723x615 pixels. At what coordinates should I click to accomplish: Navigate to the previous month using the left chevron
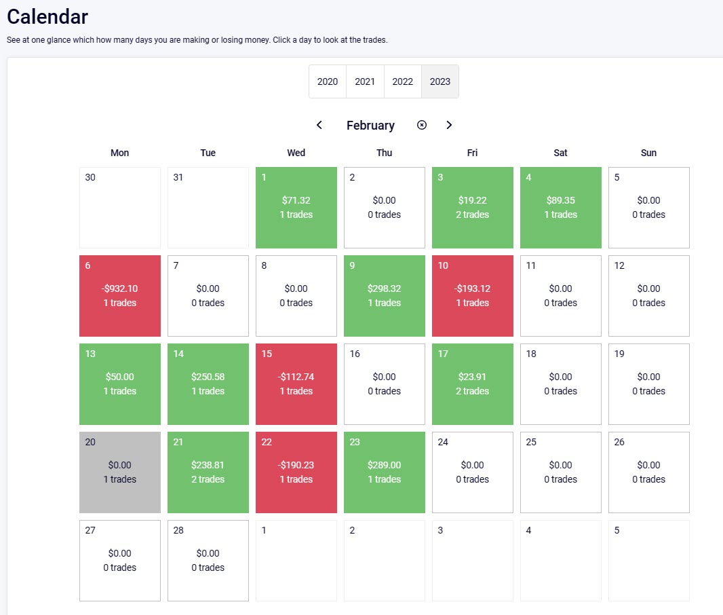tap(319, 125)
